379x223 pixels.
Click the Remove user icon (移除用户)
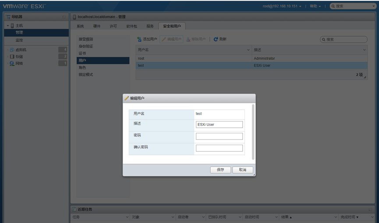pos(188,39)
